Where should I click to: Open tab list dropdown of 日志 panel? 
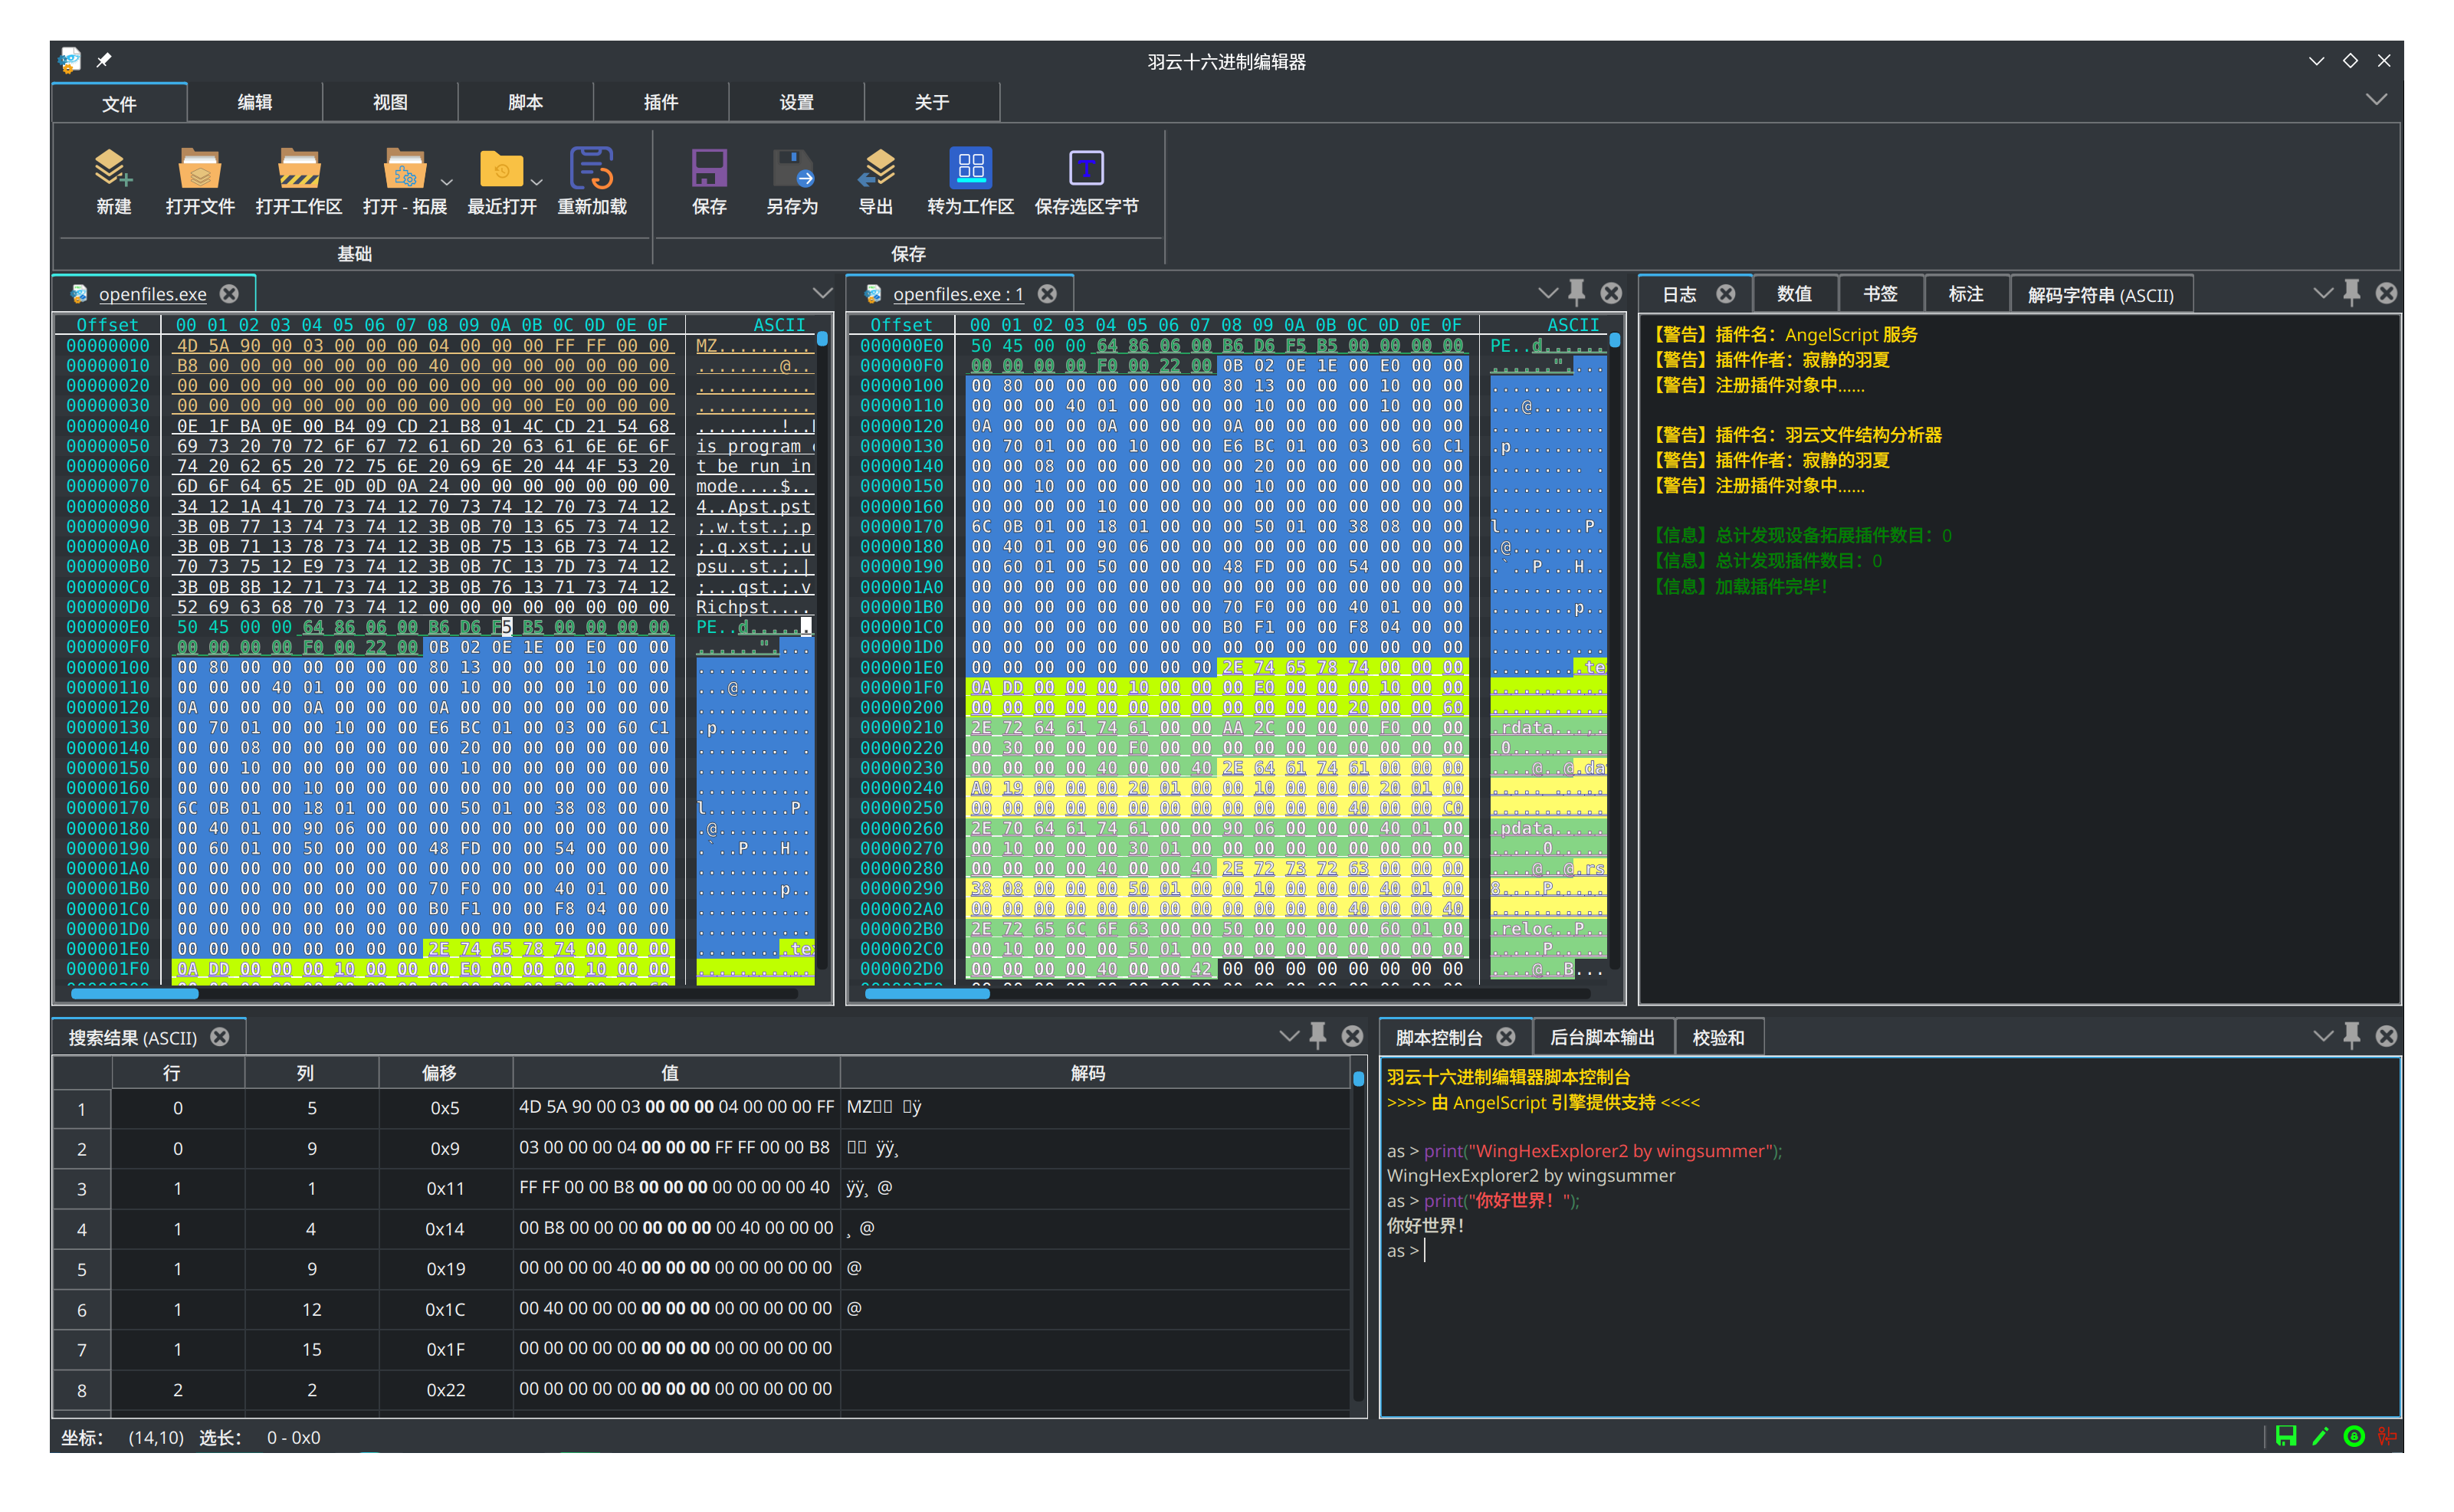(2322, 293)
